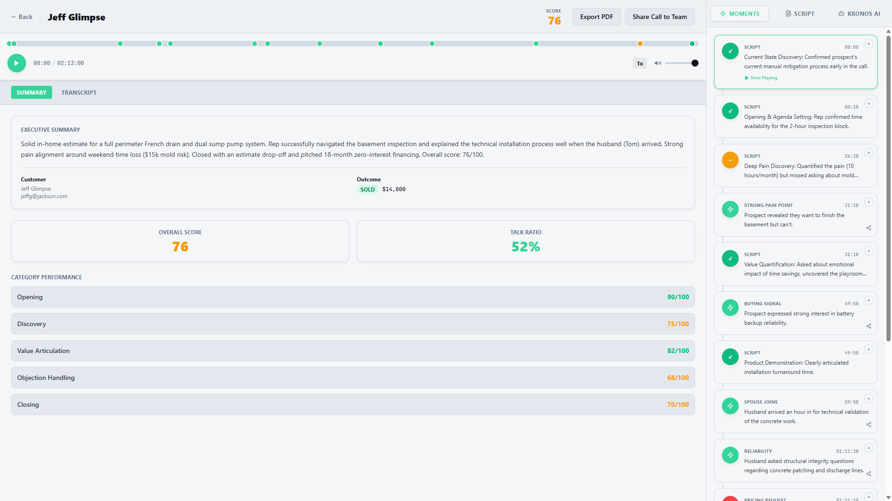Expand the Product Demonstration moment plus button
This screenshot has height=501, width=892.
click(868, 349)
